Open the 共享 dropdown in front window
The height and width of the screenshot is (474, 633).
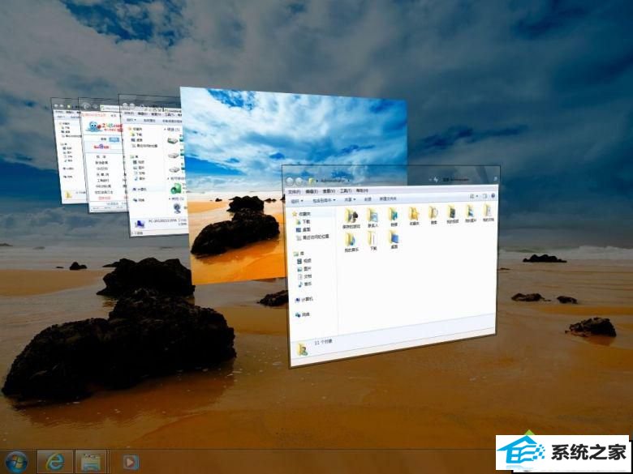(x=350, y=199)
